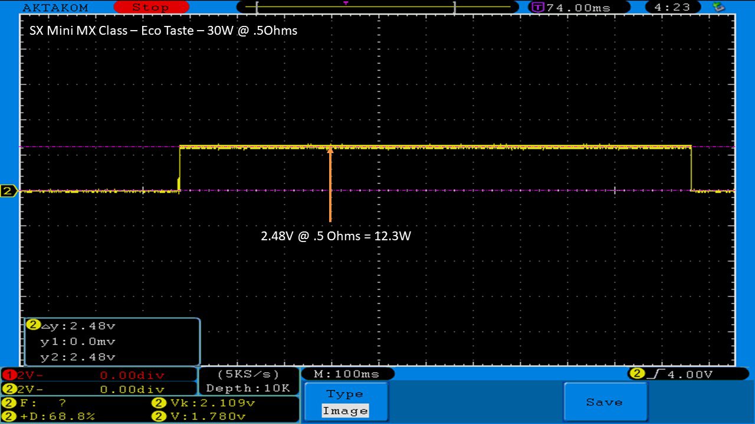Click the channel 2 icon in cursor readout box
The width and height of the screenshot is (755, 424).
(x=33, y=325)
